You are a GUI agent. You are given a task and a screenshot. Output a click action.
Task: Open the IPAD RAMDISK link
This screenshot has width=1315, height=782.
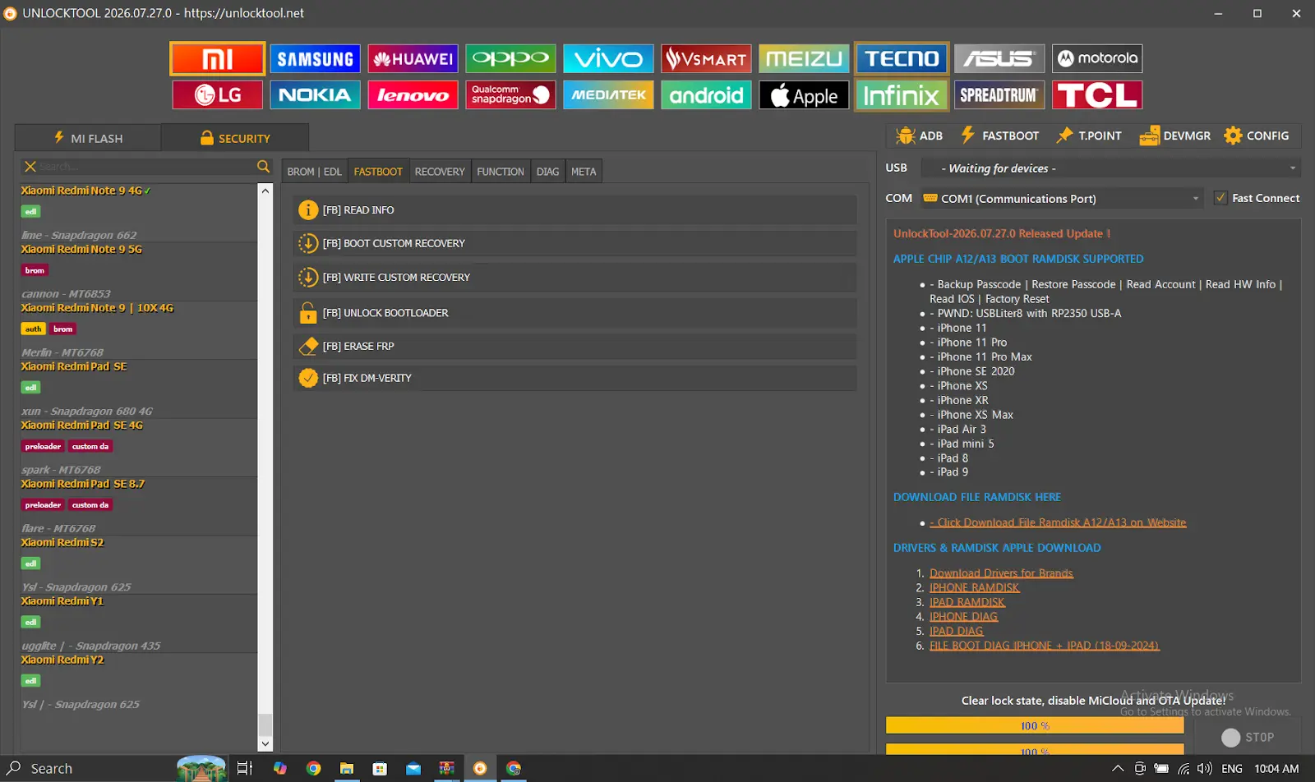tap(967, 602)
